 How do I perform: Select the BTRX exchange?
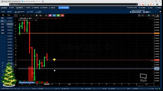coord(3,24)
